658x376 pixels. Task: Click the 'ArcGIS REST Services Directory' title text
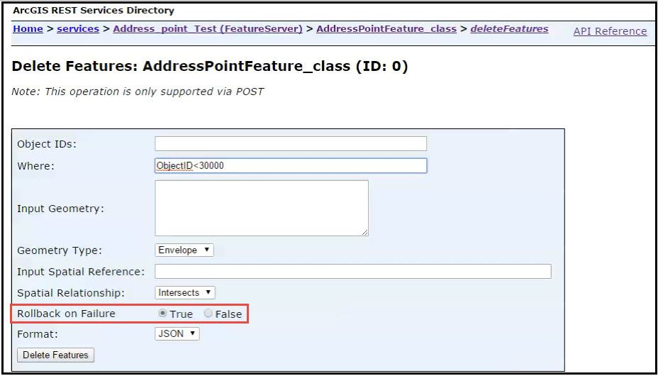(94, 11)
